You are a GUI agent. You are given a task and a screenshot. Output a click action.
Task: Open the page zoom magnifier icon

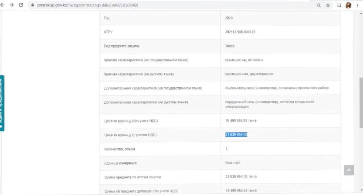319,5
